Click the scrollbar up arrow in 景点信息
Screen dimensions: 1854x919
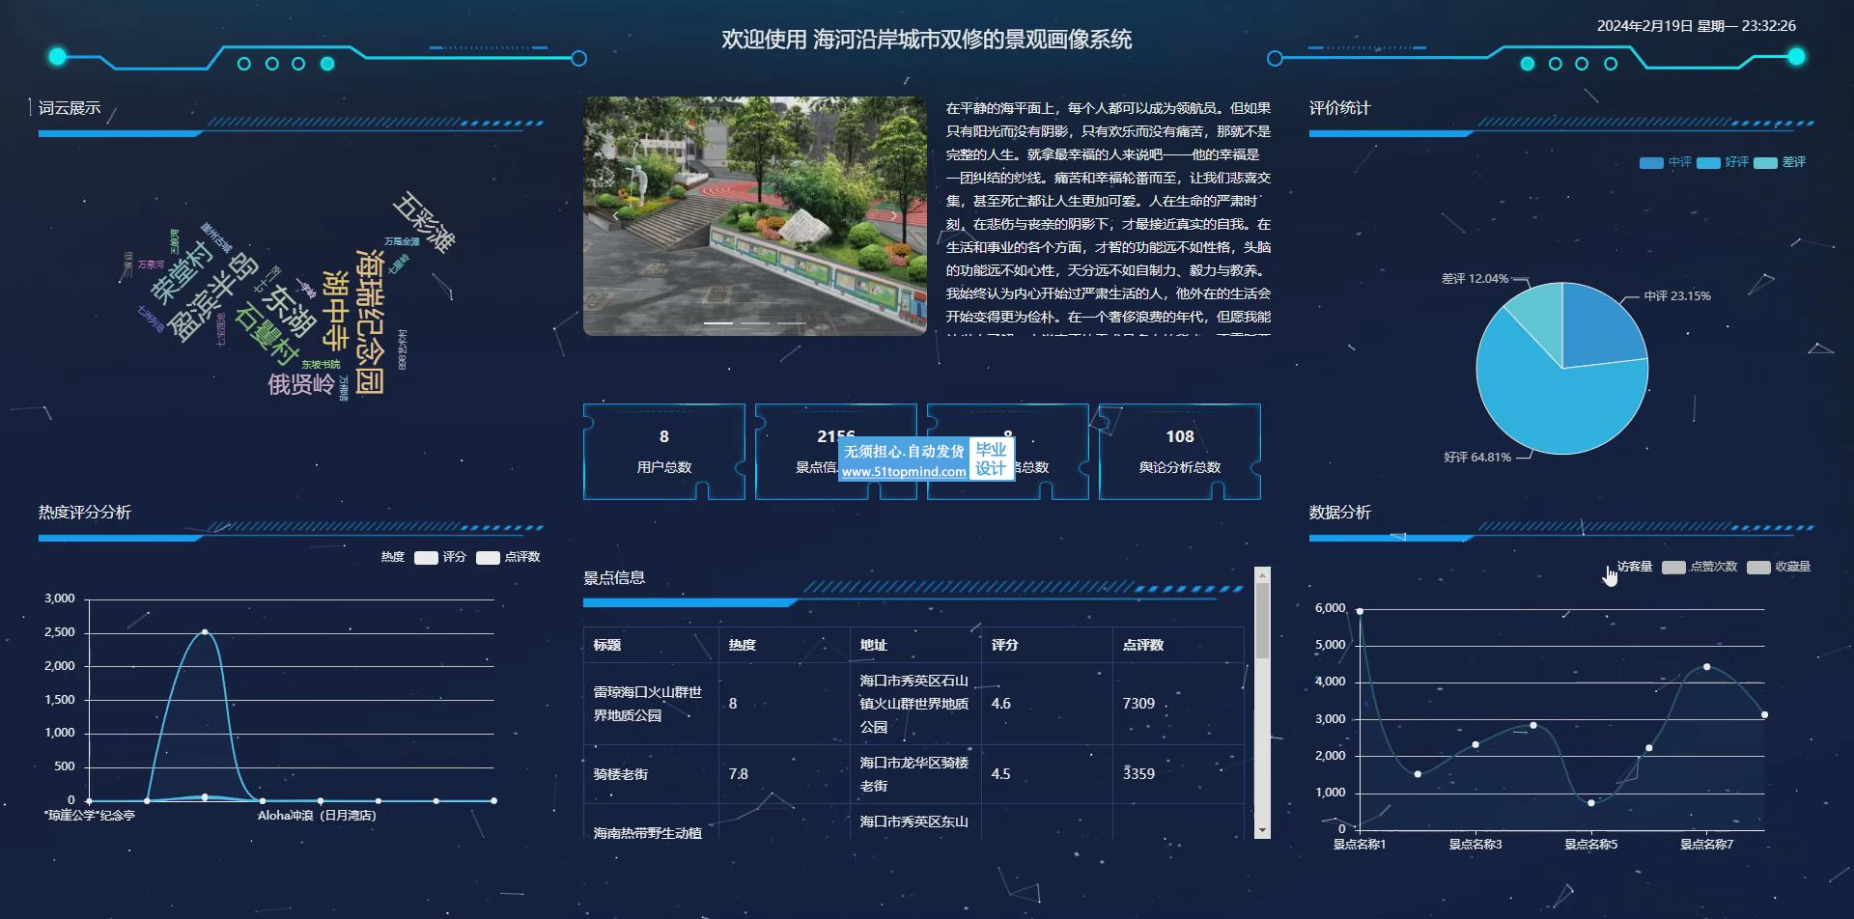[x=1262, y=575]
